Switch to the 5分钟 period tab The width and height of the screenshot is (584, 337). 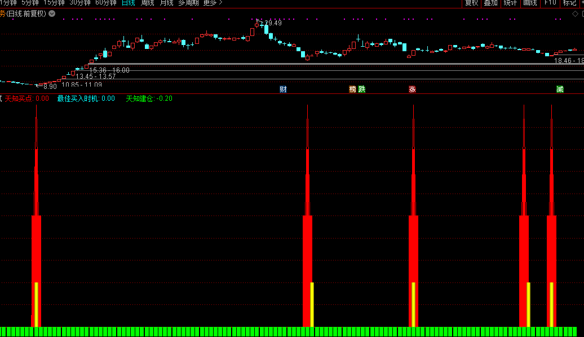click(x=30, y=3)
